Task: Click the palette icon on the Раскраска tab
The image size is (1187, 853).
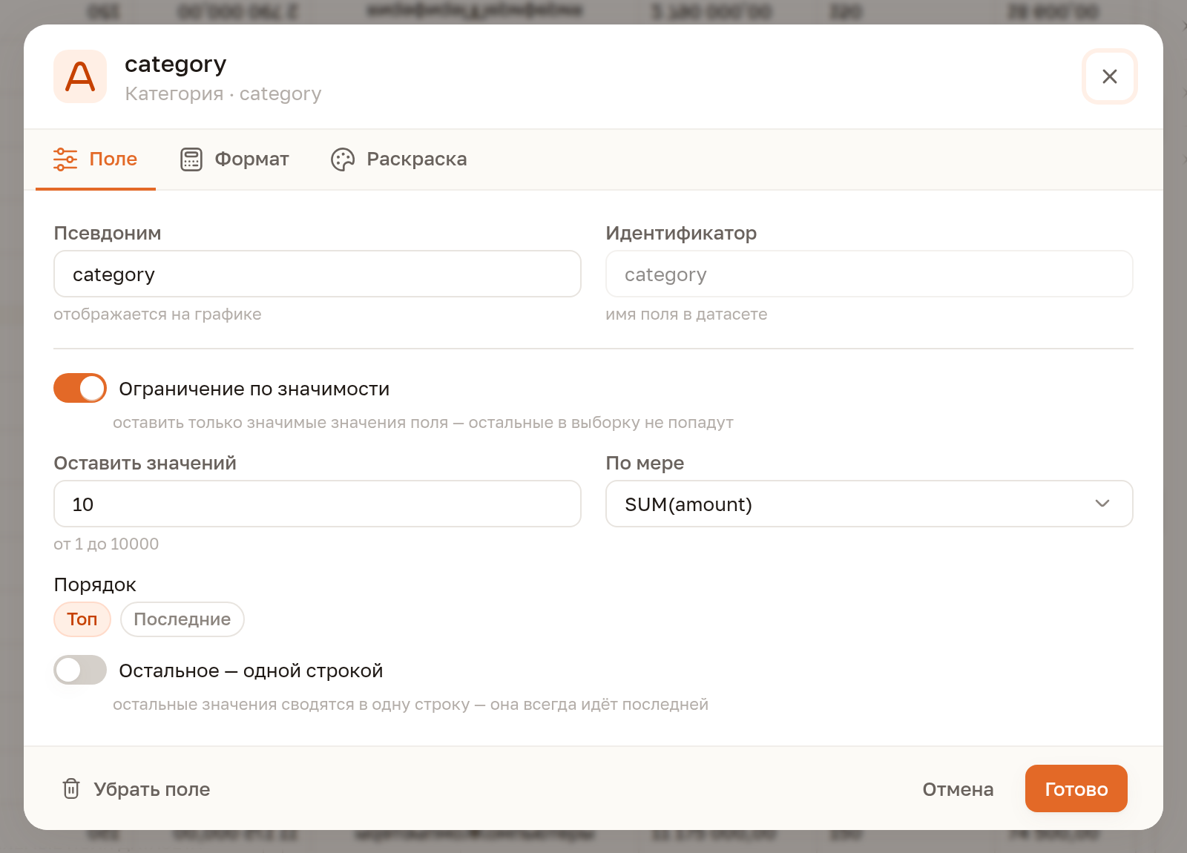Action: click(343, 159)
